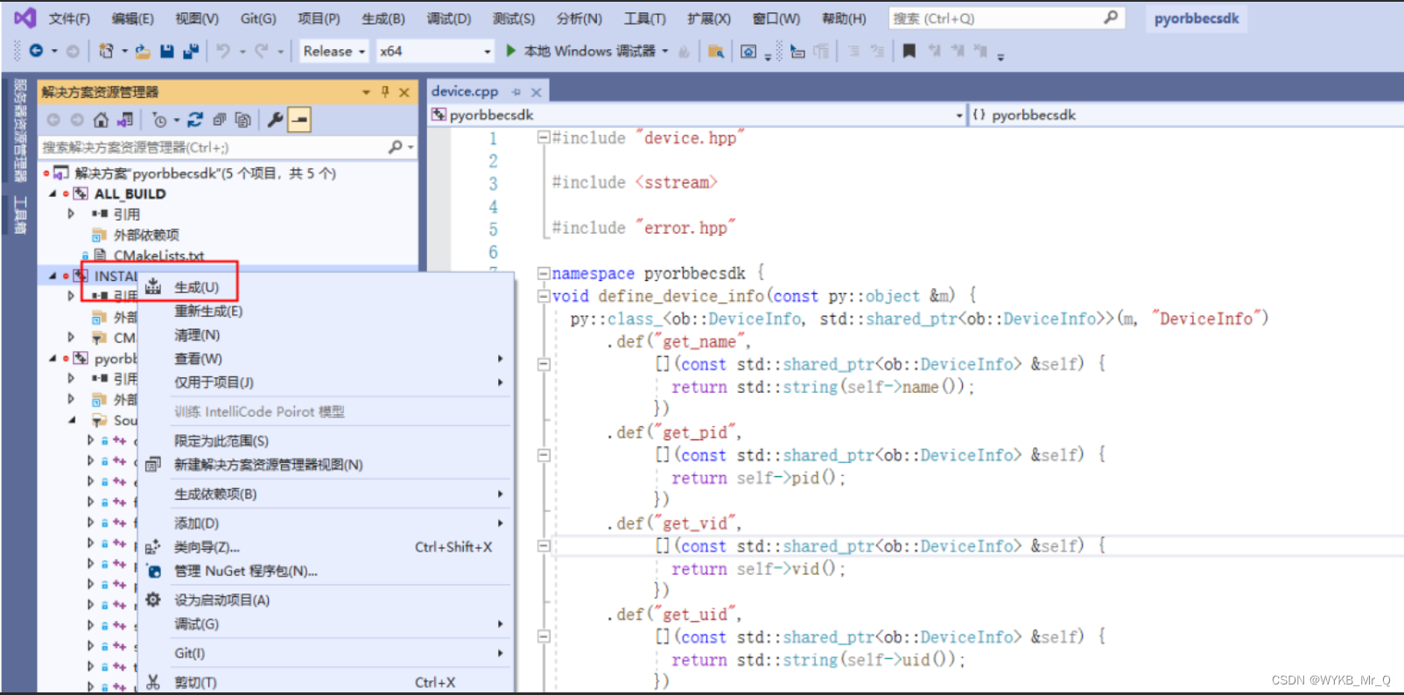1404x695 pixels.
Task: Click the gear icon for Set as Startup Project
Action: tap(153, 600)
